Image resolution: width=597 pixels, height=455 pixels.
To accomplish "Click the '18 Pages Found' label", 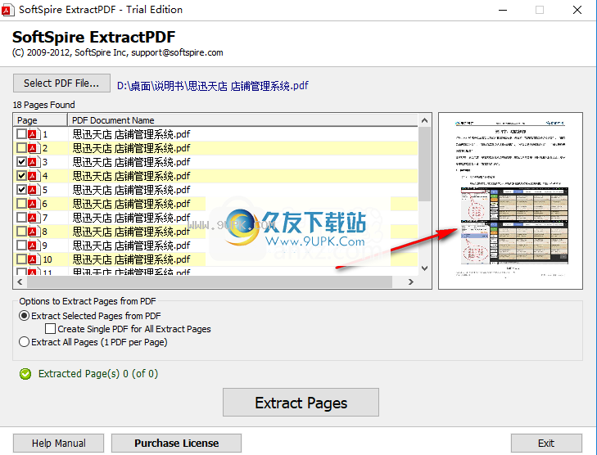I will [x=43, y=105].
